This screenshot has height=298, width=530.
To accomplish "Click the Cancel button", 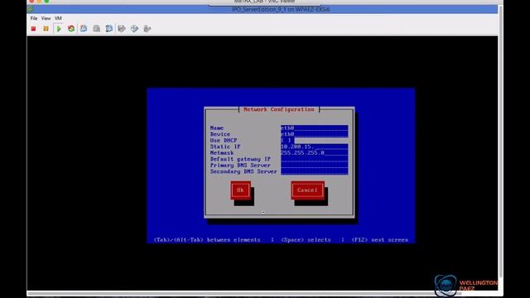I will click(307, 190).
